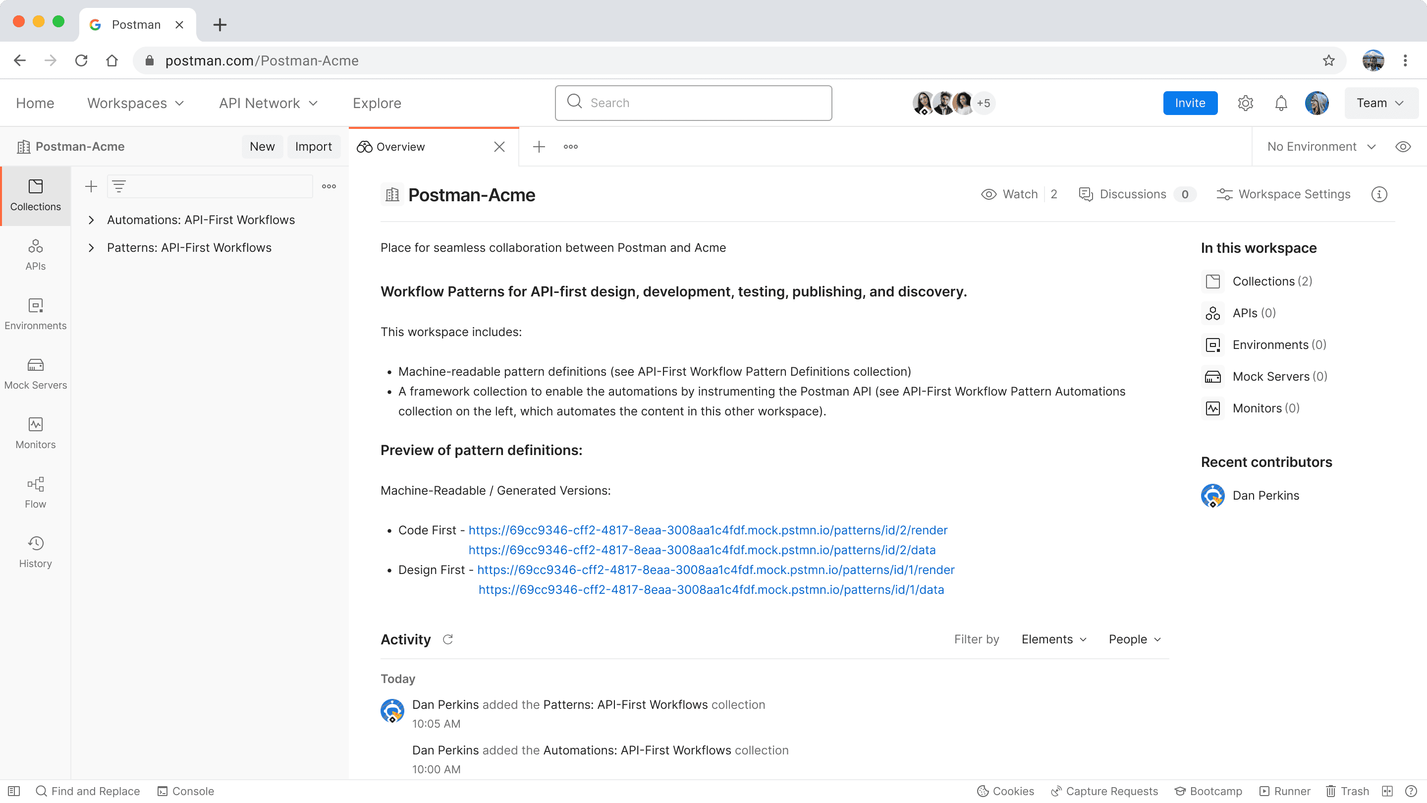
Task: Open the API Network dropdown
Action: 269,103
